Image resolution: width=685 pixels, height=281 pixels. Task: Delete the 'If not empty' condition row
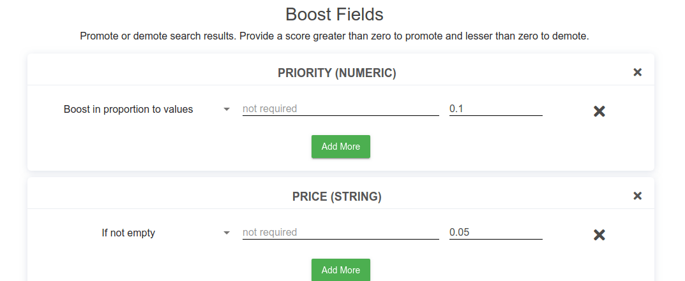[599, 235]
